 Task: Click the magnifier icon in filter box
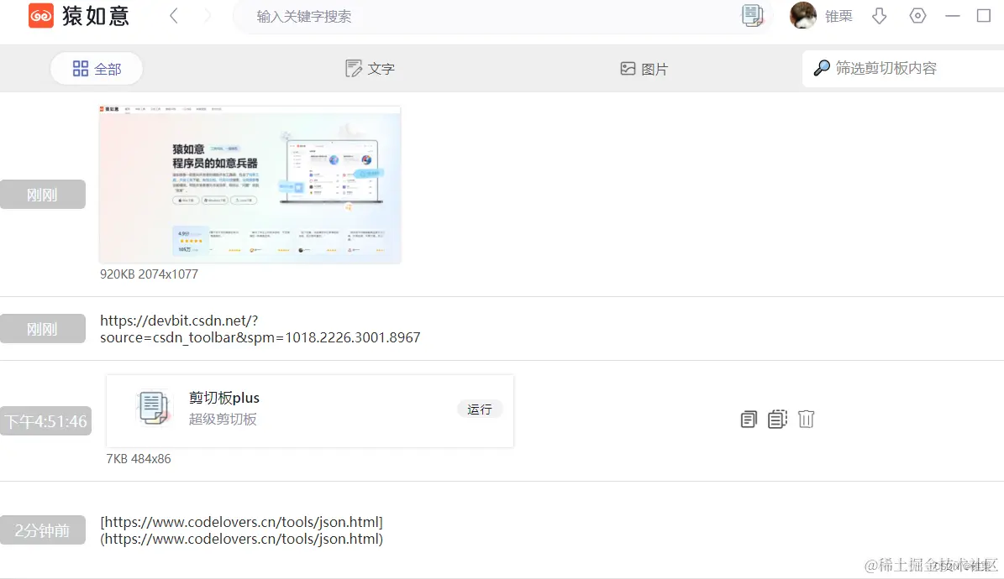coord(822,68)
